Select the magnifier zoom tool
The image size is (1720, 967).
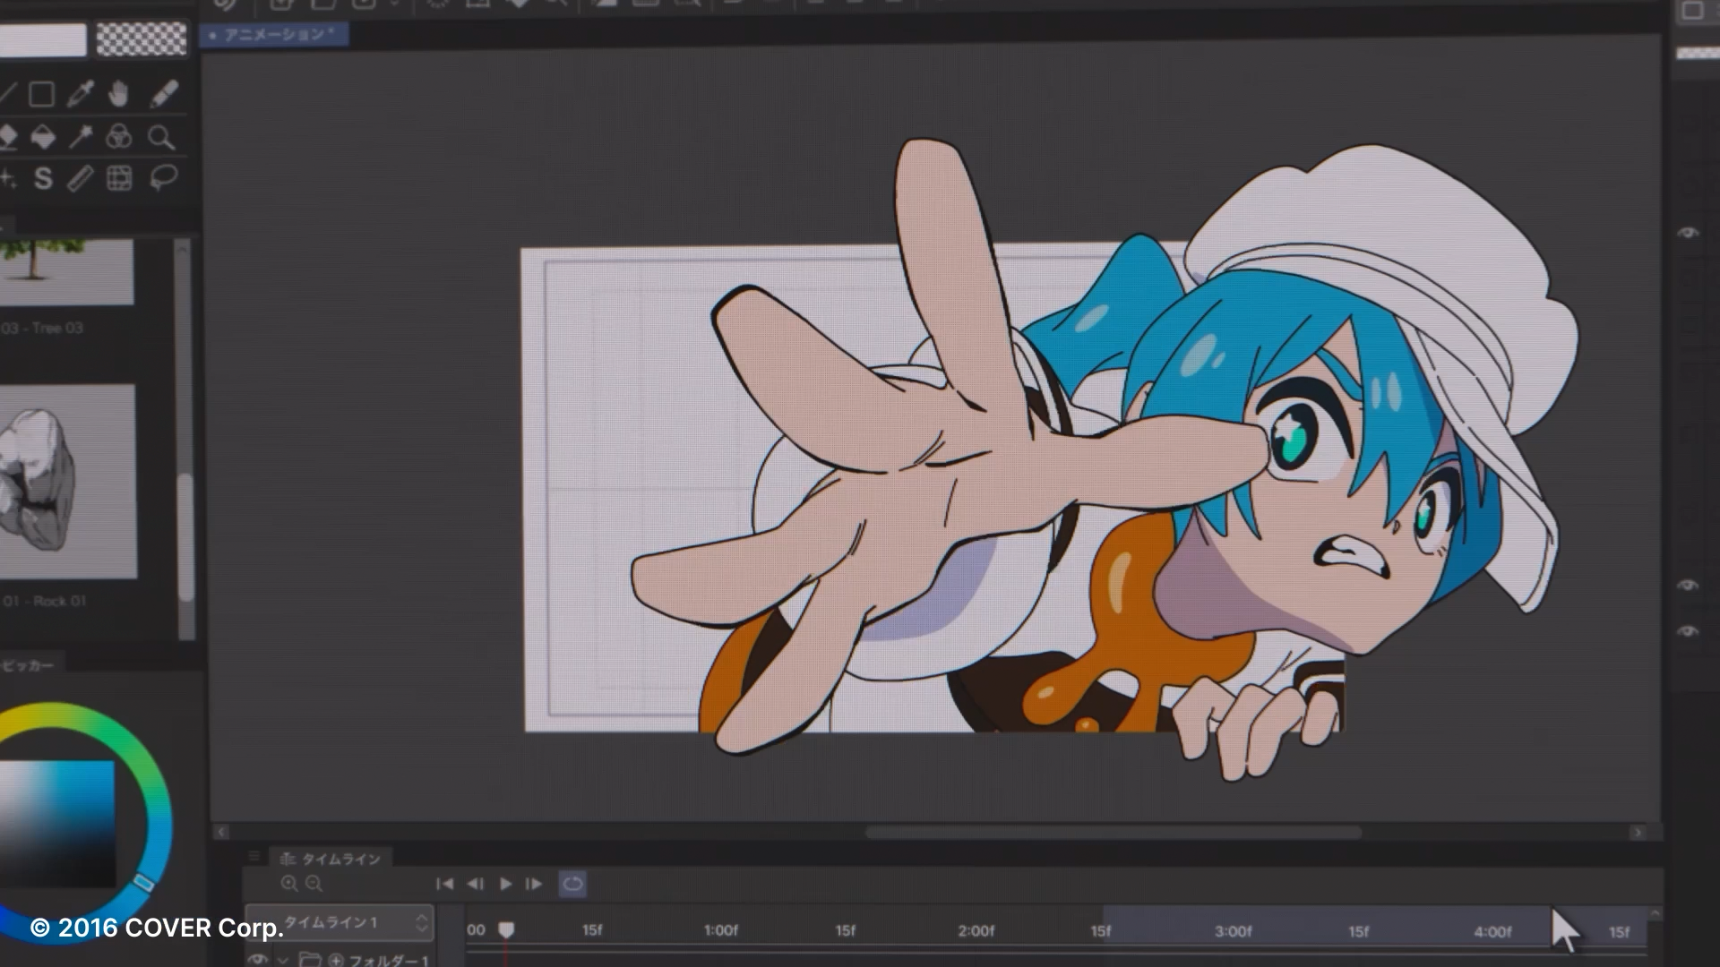161,137
